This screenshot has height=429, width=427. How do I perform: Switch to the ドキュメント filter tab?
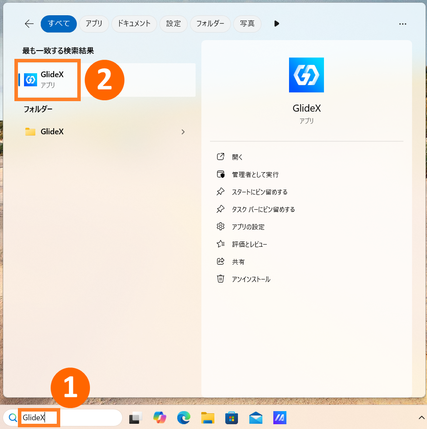click(x=134, y=24)
